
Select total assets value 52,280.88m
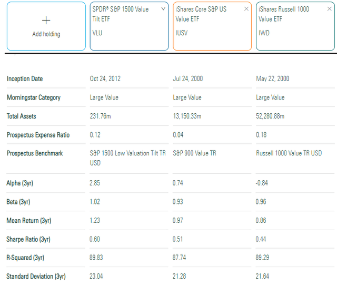[x=270, y=116]
